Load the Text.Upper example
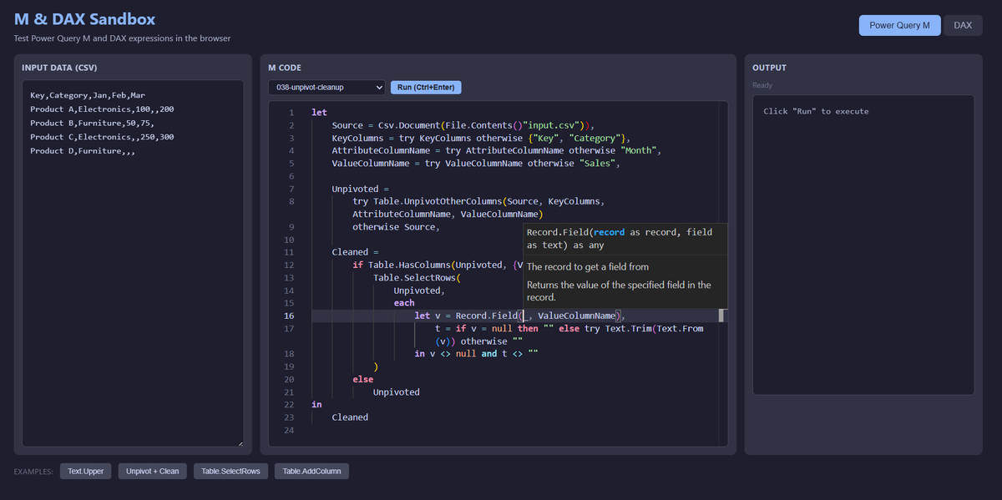 tap(86, 471)
